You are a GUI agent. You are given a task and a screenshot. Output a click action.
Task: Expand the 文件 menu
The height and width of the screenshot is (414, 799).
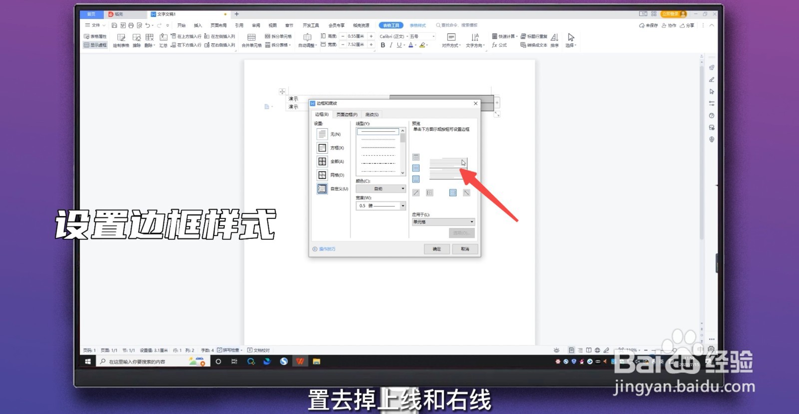coord(95,25)
